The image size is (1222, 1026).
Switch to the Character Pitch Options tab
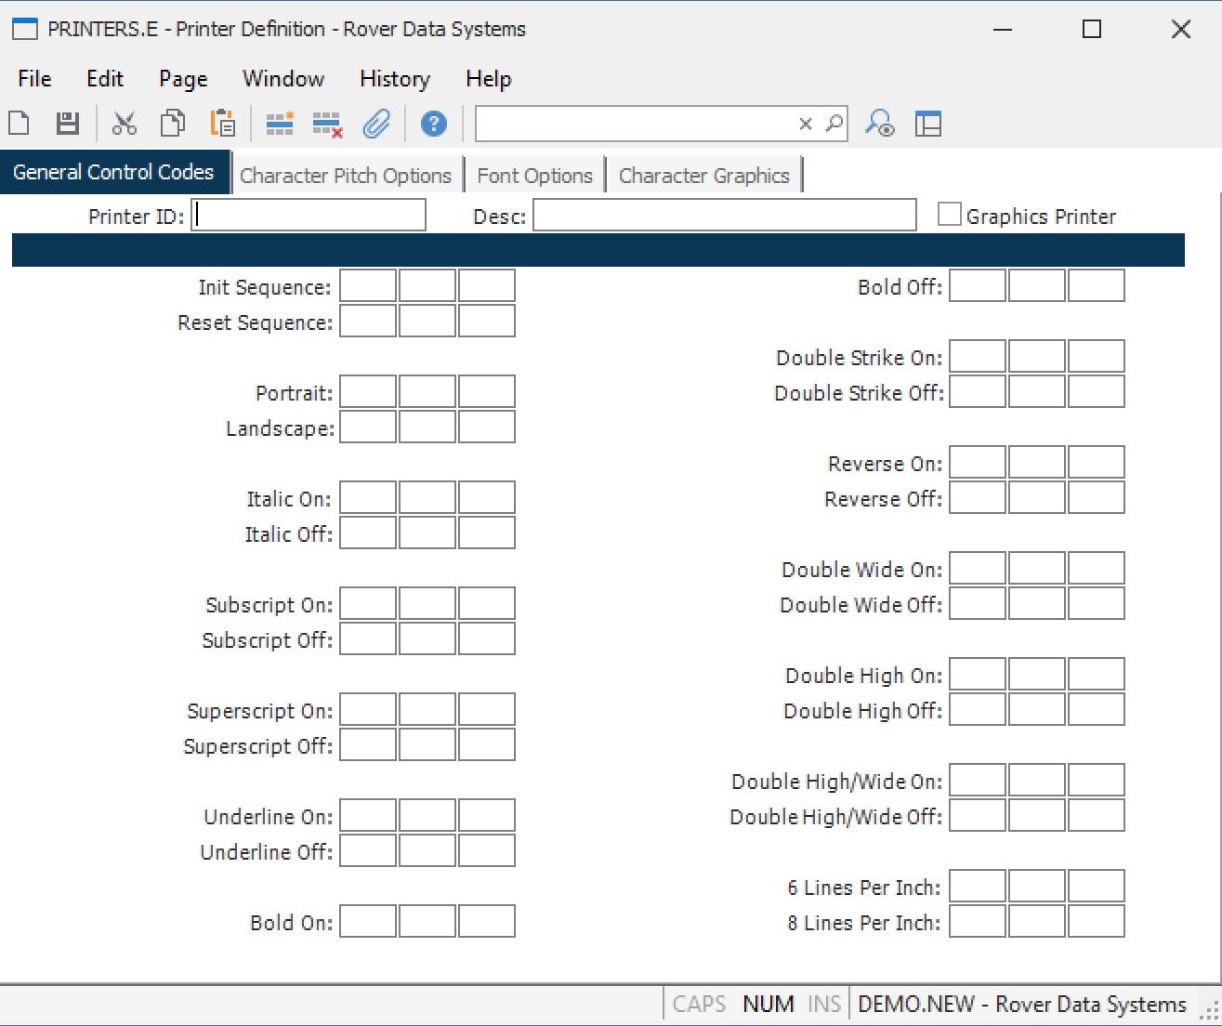(x=346, y=176)
